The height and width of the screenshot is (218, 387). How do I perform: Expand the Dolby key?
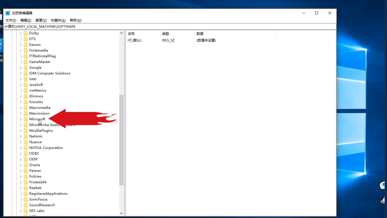[21, 33]
